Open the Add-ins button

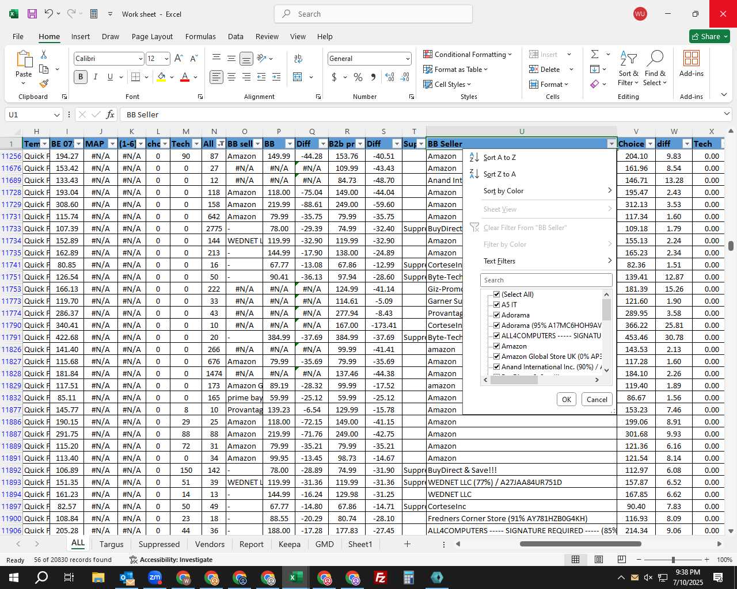pos(692,63)
